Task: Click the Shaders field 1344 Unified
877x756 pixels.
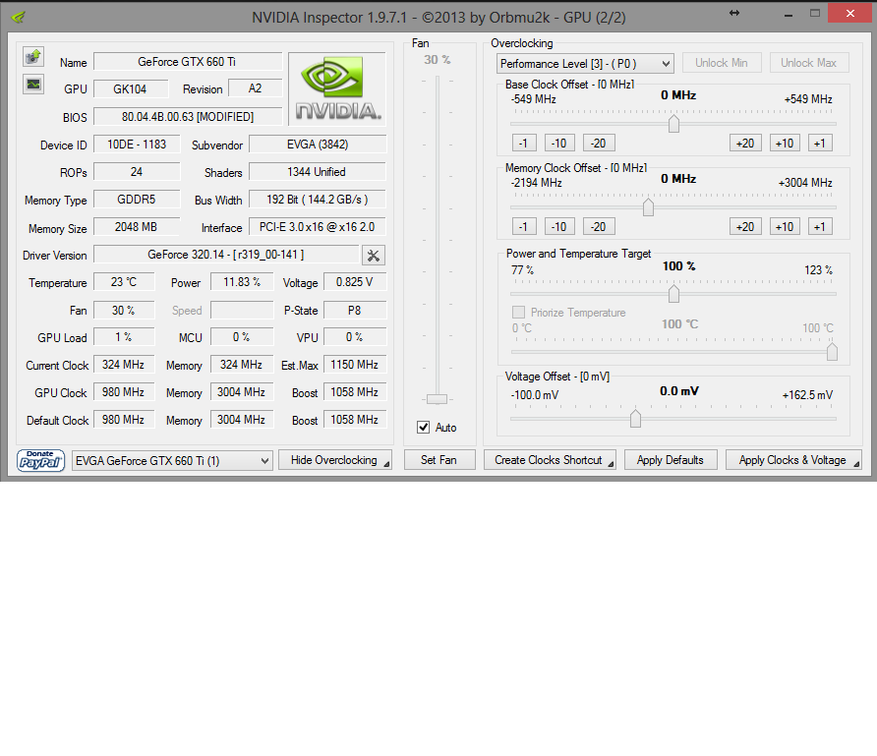Action: 318,172
